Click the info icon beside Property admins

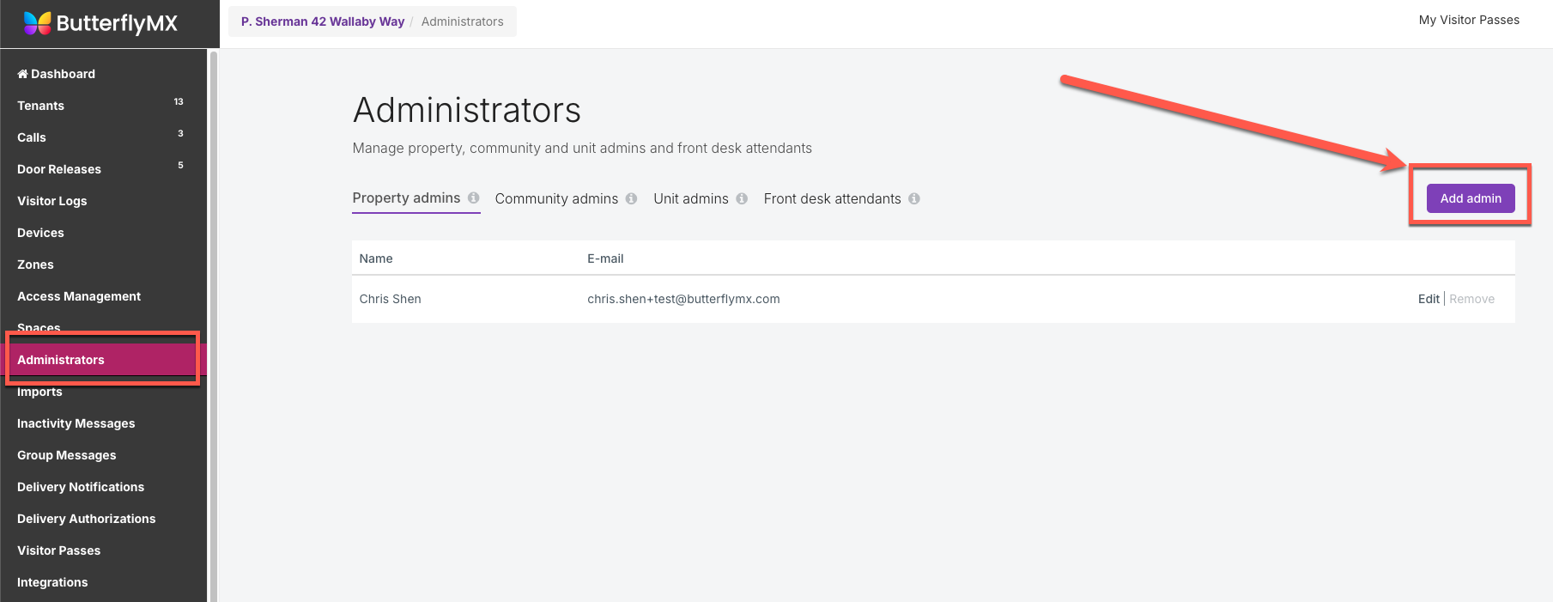pyautogui.click(x=473, y=198)
